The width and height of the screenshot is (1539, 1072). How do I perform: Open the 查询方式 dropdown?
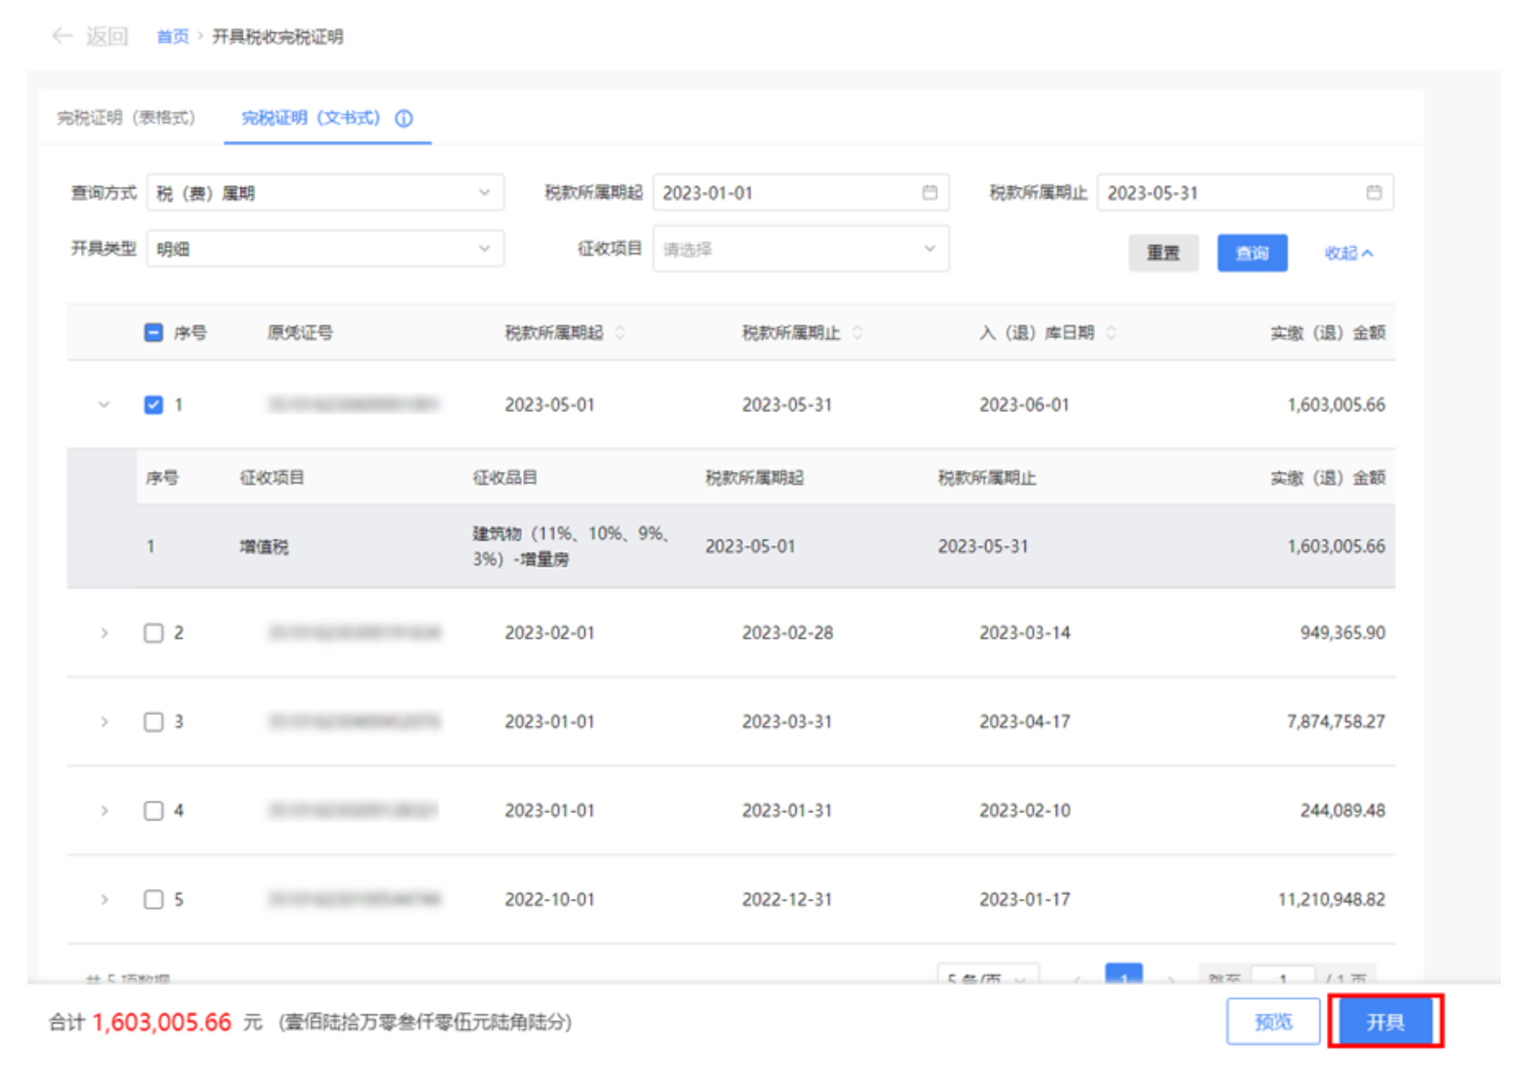tap(324, 192)
